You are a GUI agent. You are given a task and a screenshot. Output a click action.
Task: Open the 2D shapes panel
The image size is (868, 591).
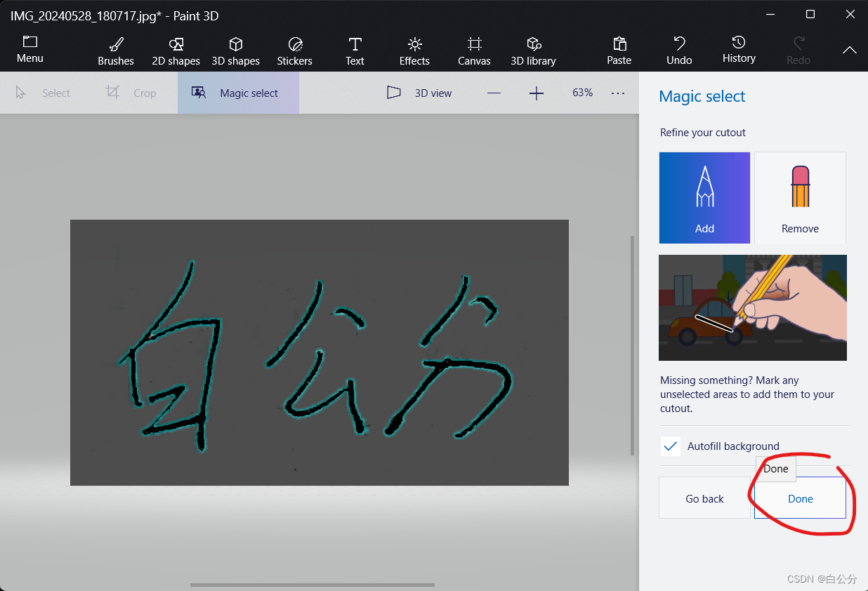tap(176, 49)
